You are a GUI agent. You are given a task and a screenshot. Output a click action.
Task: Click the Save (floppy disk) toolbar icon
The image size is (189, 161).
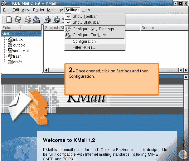(x=18, y=19)
